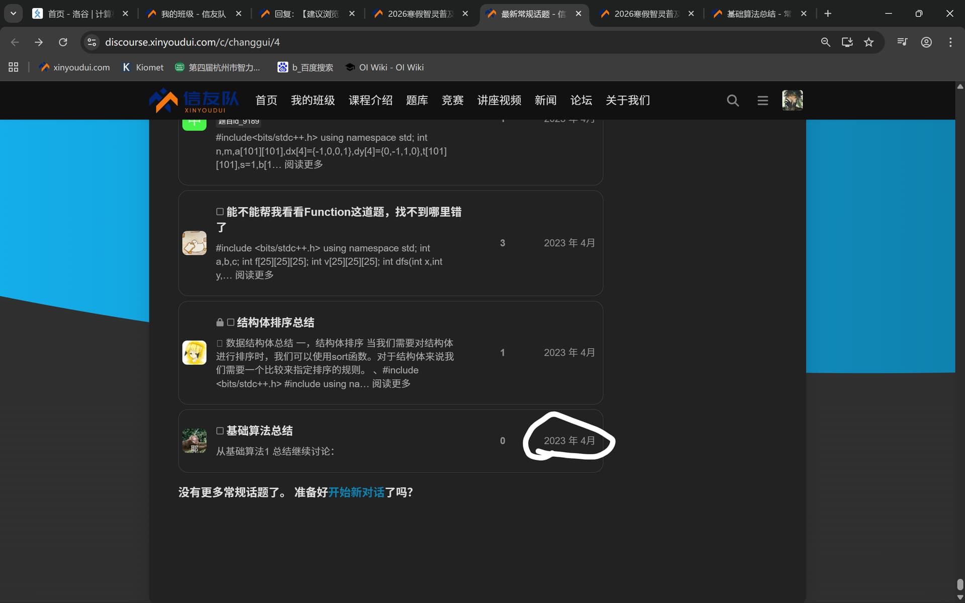965x603 pixels.
Task: Open the user avatar in the forum header
Action: [792, 100]
